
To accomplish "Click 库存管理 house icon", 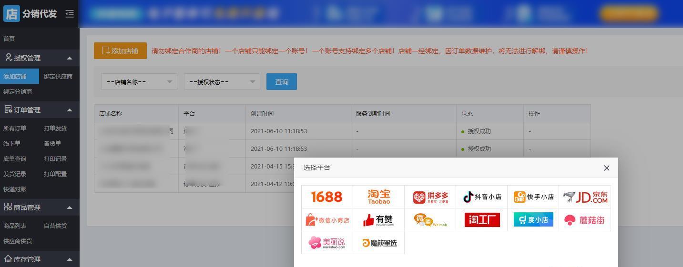I will click(8, 259).
